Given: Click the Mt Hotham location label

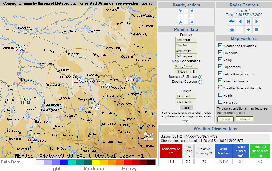Looking at the screenshot, I should (146, 146).
